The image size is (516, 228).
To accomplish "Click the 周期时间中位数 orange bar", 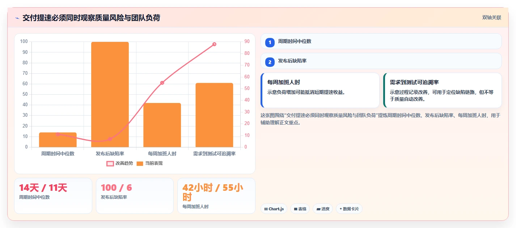I will point(58,140).
